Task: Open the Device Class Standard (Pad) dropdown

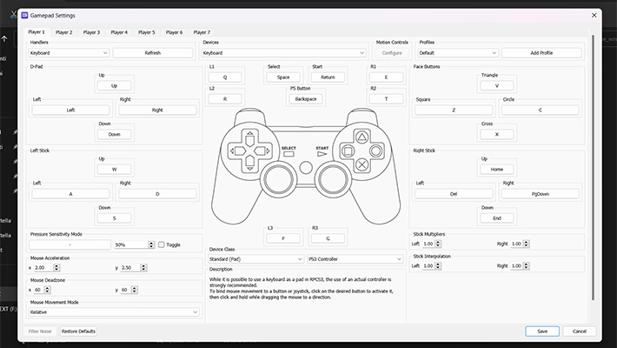Action: [255, 259]
